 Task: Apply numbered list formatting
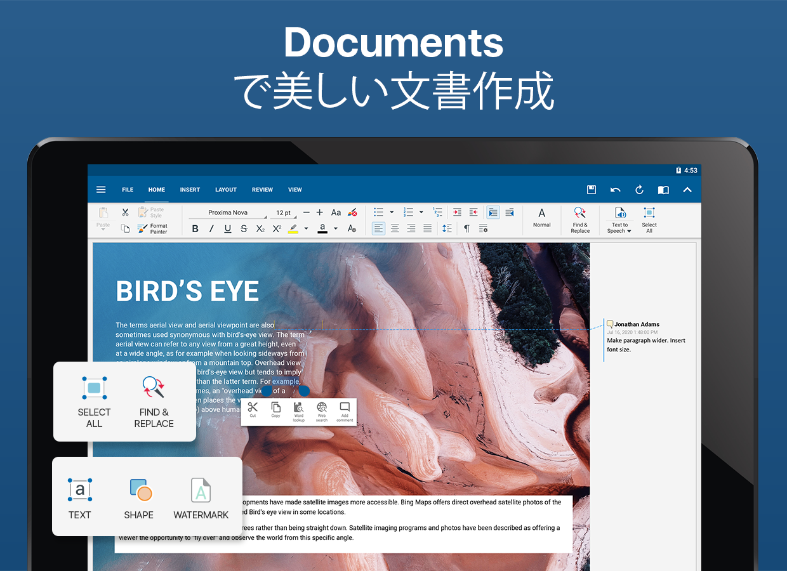(408, 213)
